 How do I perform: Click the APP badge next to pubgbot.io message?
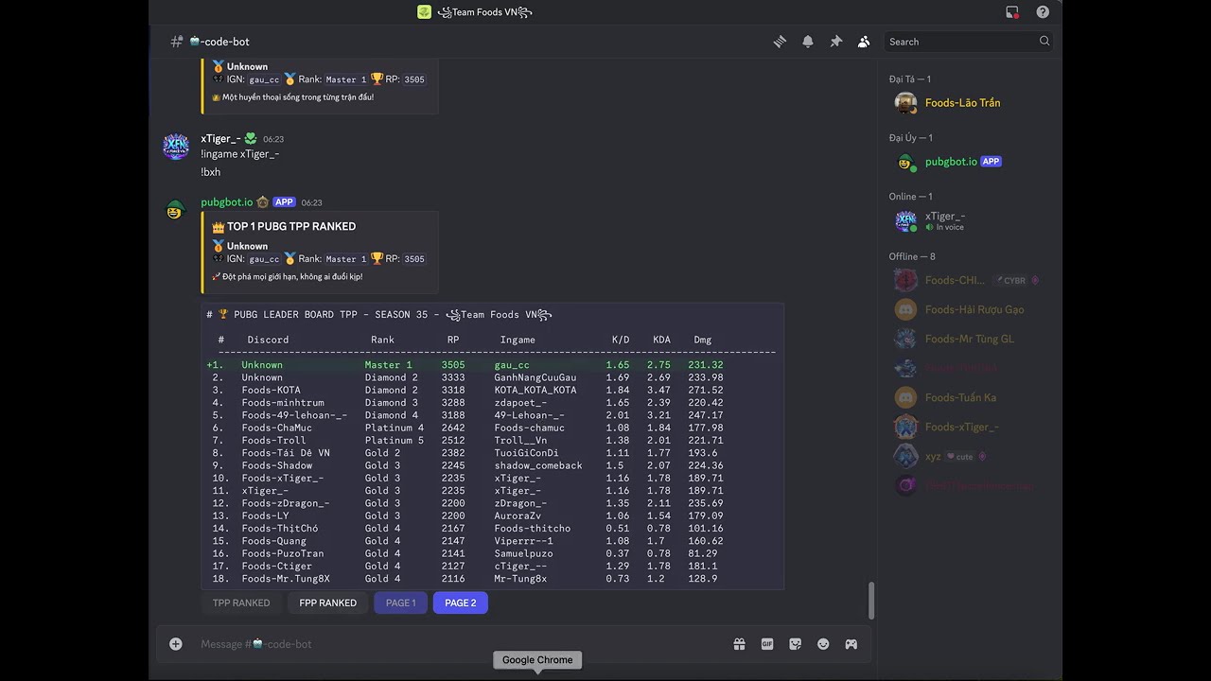point(284,202)
